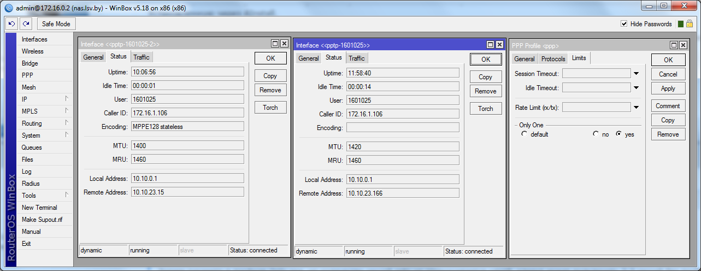The image size is (701, 271).
Task: Close the PPP Profile window
Action: coord(682,45)
